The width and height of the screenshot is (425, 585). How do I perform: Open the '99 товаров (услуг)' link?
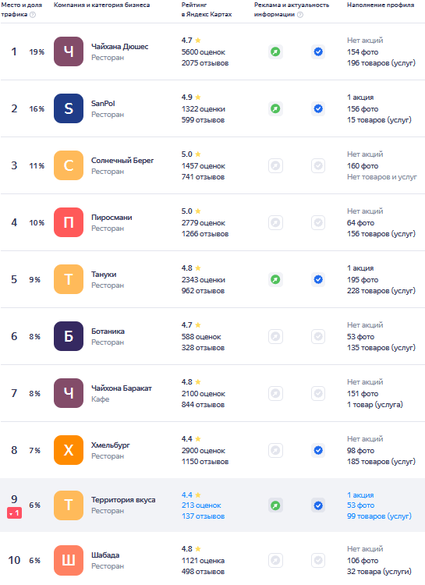click(379, 516)
